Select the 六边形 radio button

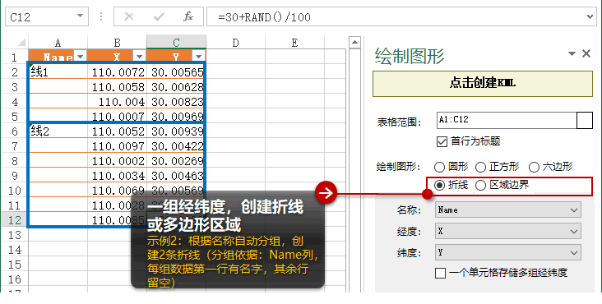pos(534,167)
